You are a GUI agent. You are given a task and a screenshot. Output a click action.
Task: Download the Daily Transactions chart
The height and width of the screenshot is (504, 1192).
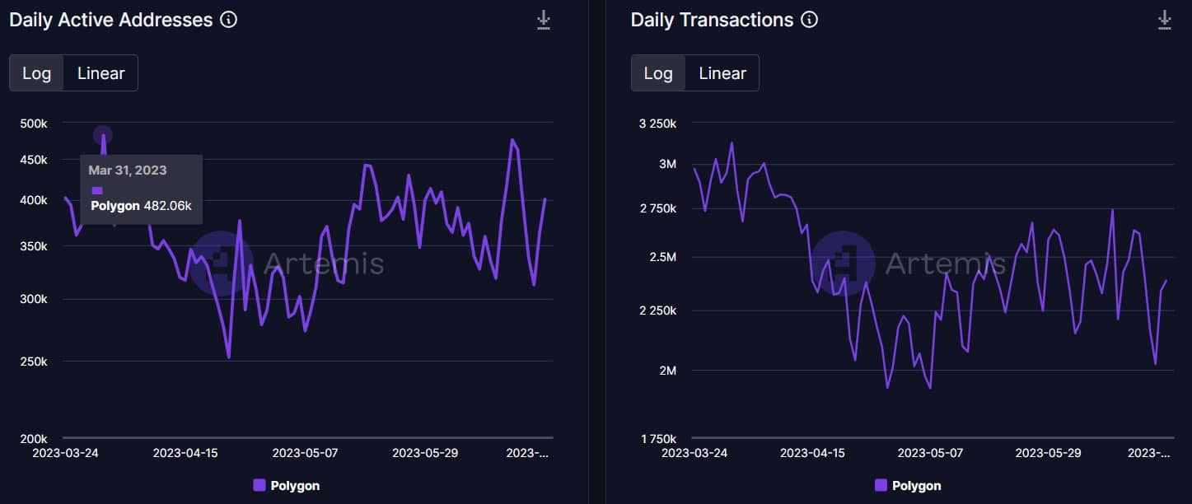(1164, 21)
